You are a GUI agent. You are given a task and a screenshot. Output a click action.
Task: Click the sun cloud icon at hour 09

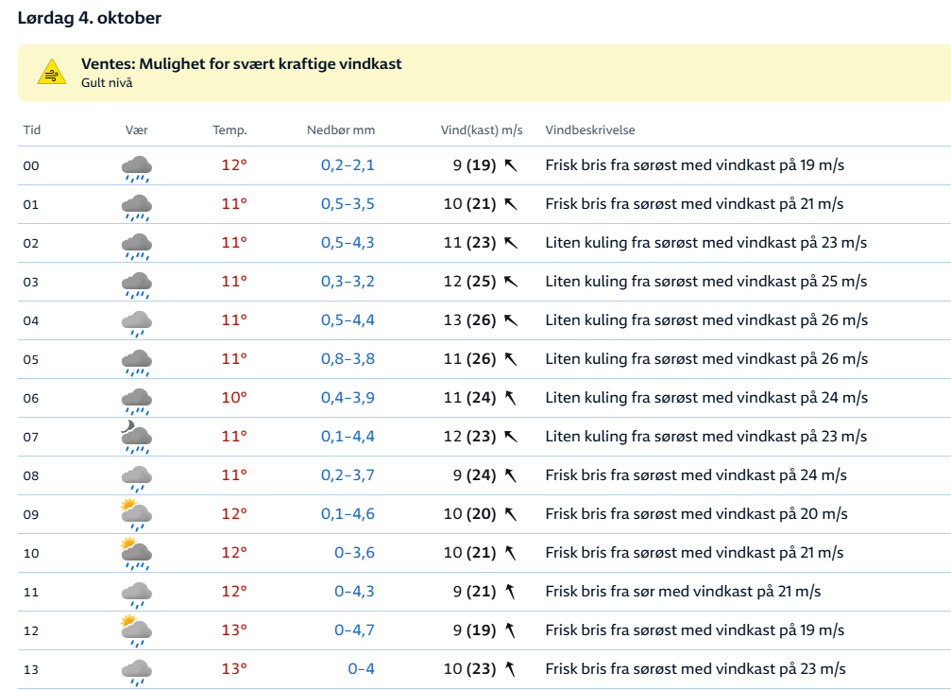pos(136,515)
